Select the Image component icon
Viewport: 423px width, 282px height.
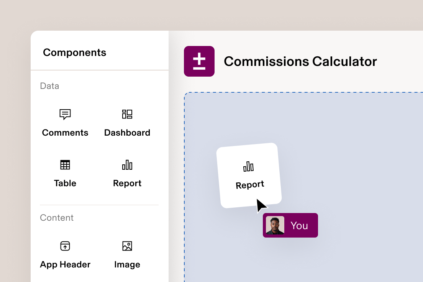click(127, 246)
